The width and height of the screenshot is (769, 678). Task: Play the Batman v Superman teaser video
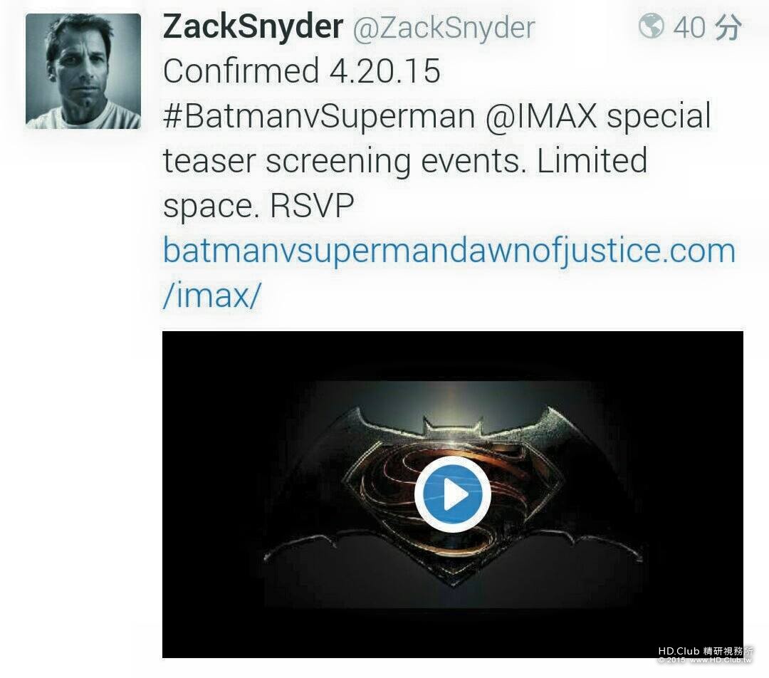[x=452, y=494]
